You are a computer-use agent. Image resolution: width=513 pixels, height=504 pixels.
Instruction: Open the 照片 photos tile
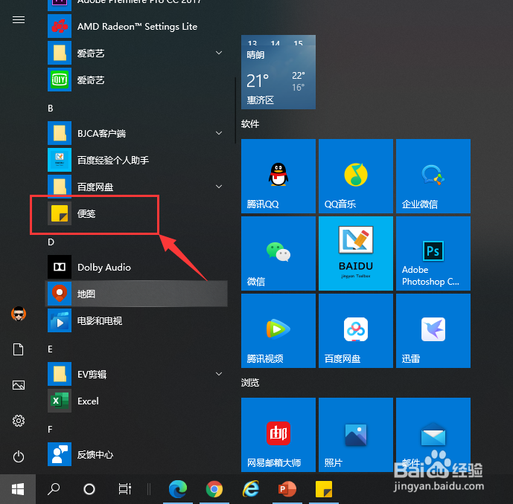click(356, 435)
